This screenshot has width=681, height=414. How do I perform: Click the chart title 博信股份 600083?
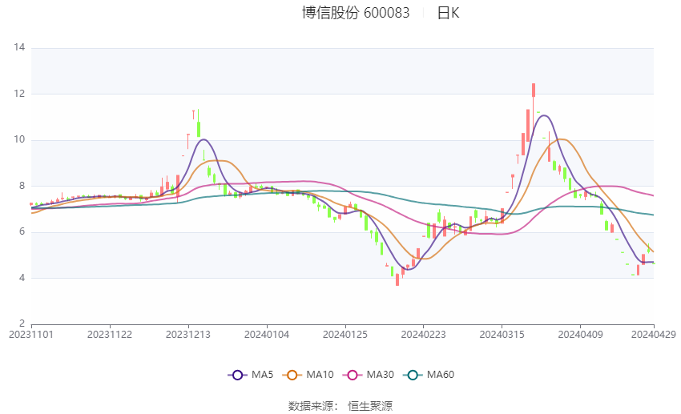click(356, 13)
